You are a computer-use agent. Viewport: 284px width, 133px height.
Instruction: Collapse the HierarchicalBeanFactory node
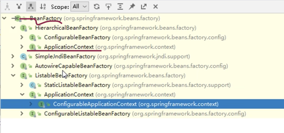tap(13, 28)
